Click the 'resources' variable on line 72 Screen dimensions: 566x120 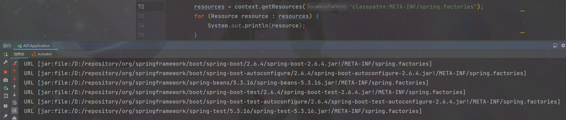click(209, 7)
